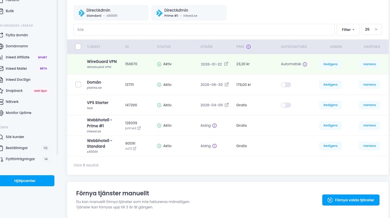This screenshot has height=218, width=390.
Task: Click Förnya valda tjänster button
Action: (351, 200)
